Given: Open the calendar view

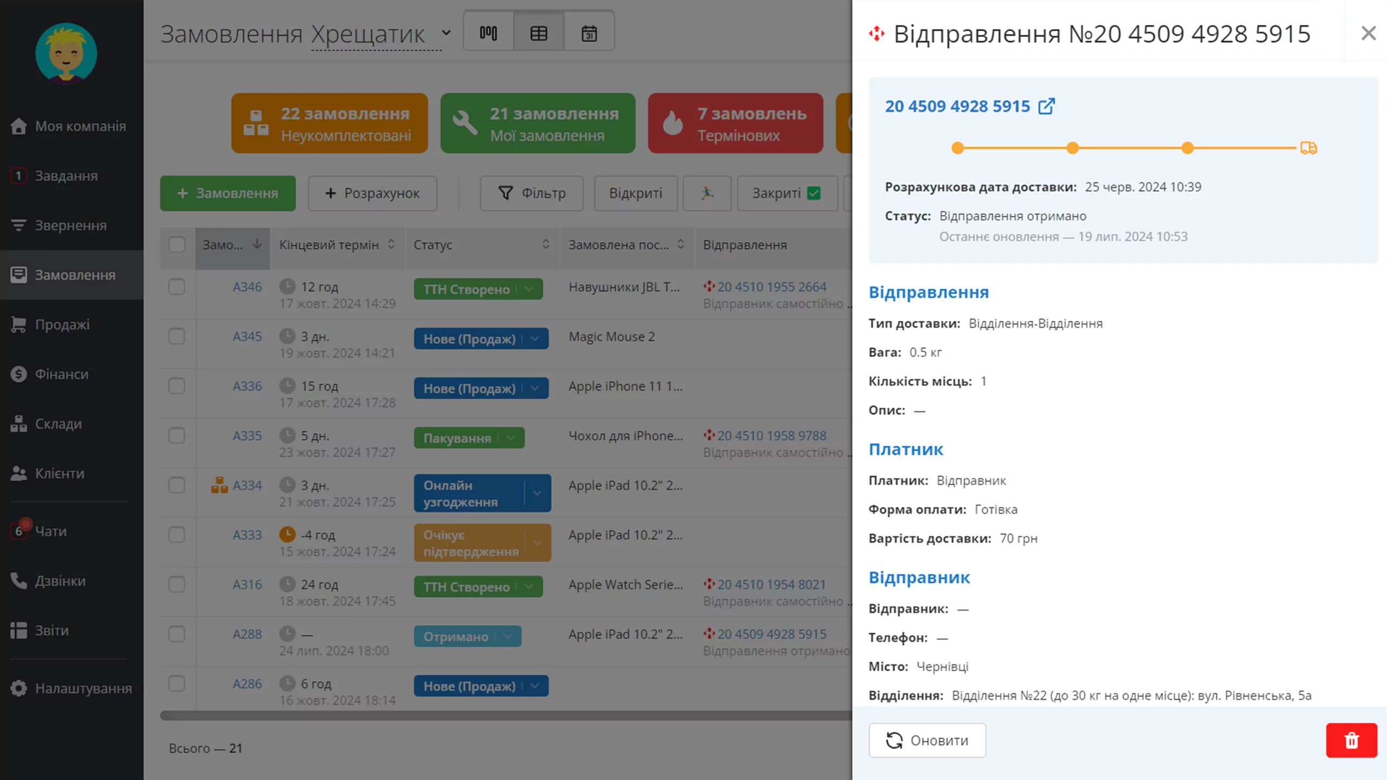Looking at the screenshot, I should 589,33.
